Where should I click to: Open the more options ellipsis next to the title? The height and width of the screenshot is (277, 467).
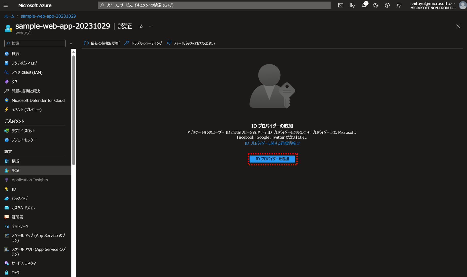click(x=151, y=26)
